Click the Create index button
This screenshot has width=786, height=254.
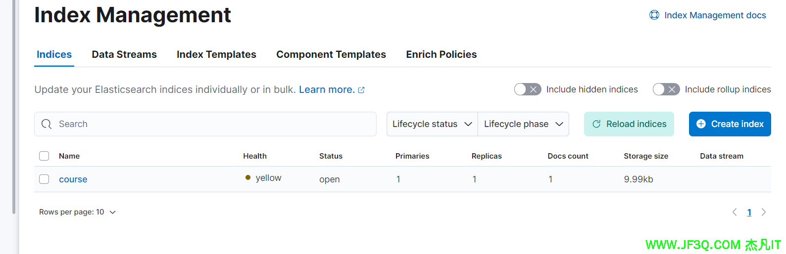click(x=730, y=124)
